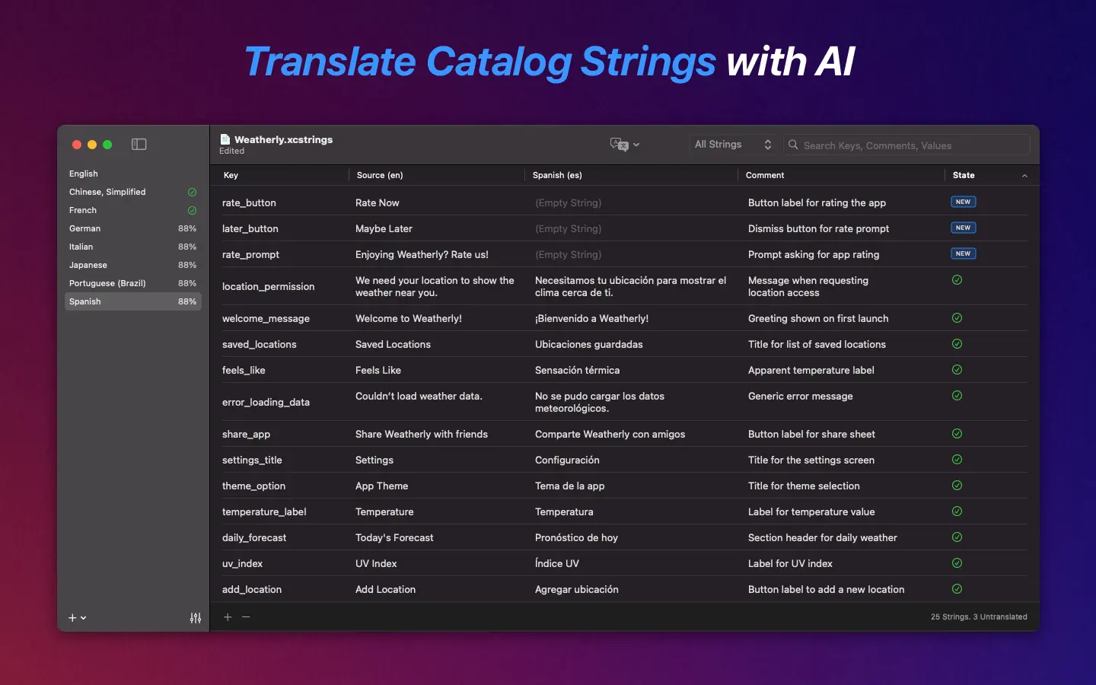The width and height of the screenshot is (1096, 685).
Task: Click translated checkmark for location_permission row
Action: click(x=957, y=280)
